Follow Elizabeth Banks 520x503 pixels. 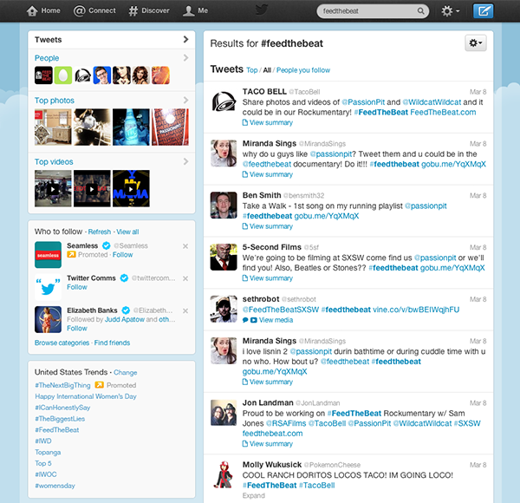tap(77, 328)
